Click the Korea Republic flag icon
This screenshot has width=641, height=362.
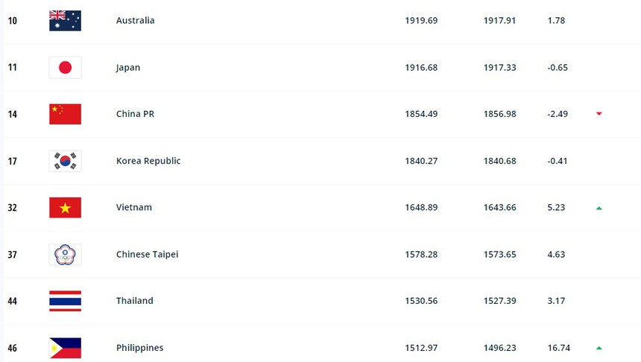(x=65, y=161)
